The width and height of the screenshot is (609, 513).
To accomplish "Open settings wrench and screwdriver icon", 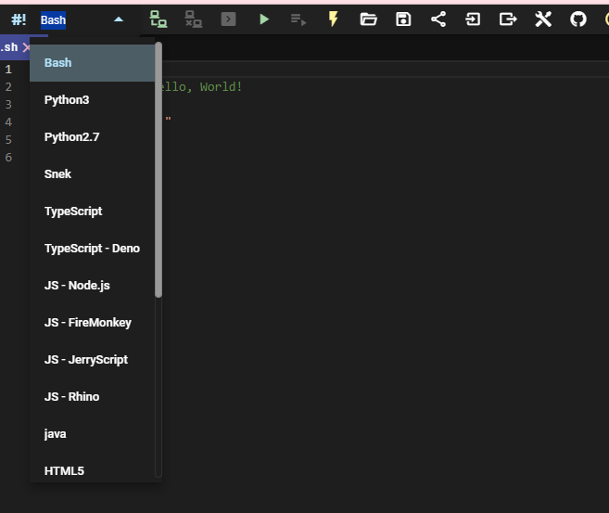I will coord(543,19).
